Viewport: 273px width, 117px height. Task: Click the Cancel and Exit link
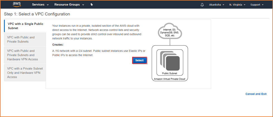(256, 94)
